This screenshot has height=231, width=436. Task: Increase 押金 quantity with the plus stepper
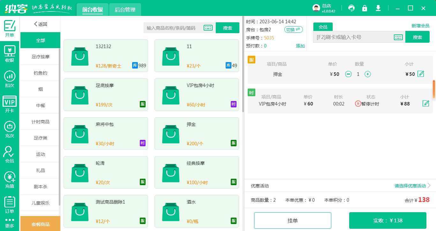tap(368, 74)
